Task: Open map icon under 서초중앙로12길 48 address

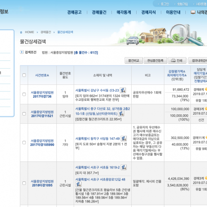Action: click(78, 184)
